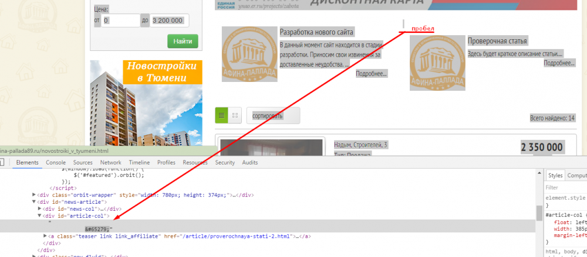The width and height of the screenshot is (587, 257).
Task: Open the Resources tab
Action: [x=195, y=163]
